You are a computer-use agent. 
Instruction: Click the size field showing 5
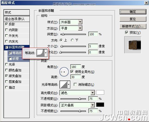pyautogui.click(x=93, y=46)
